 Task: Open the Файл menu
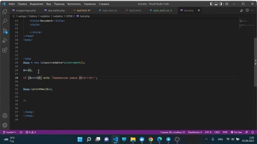pyautogui.click(x=12, y=4)
